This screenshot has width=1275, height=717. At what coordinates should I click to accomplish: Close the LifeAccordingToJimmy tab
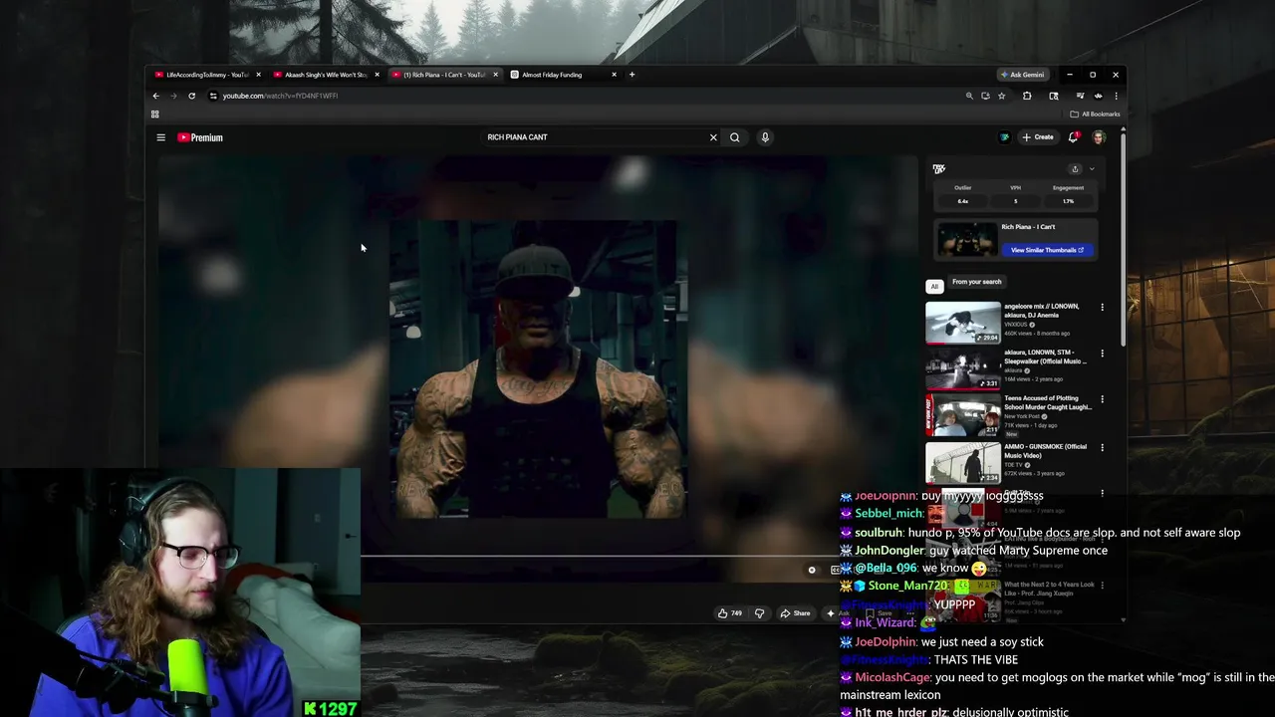point(258,75)
